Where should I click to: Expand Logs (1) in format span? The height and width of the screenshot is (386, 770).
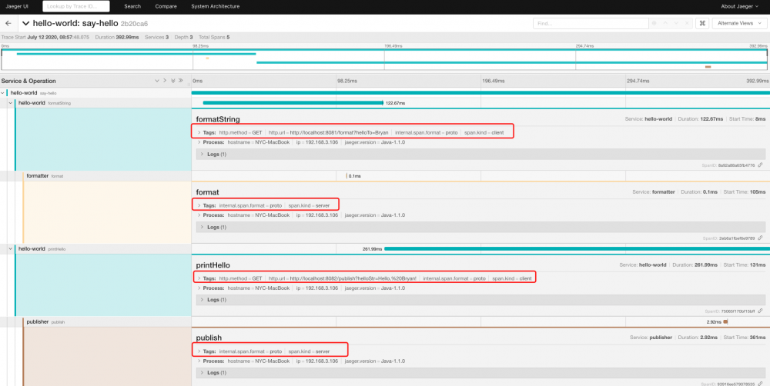tap(480, 227)
